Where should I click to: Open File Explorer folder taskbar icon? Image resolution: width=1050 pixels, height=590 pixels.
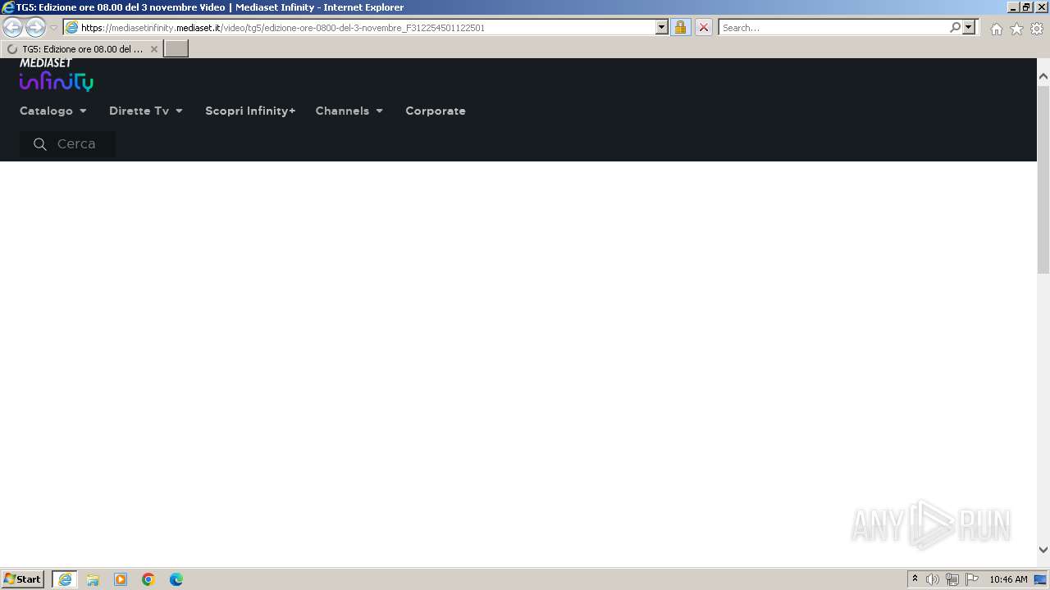pos(93,579)
